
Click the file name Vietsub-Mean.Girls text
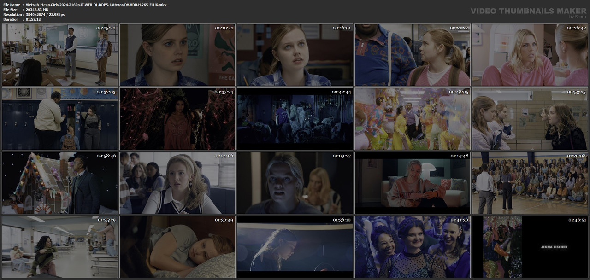(x=96, y=5)
